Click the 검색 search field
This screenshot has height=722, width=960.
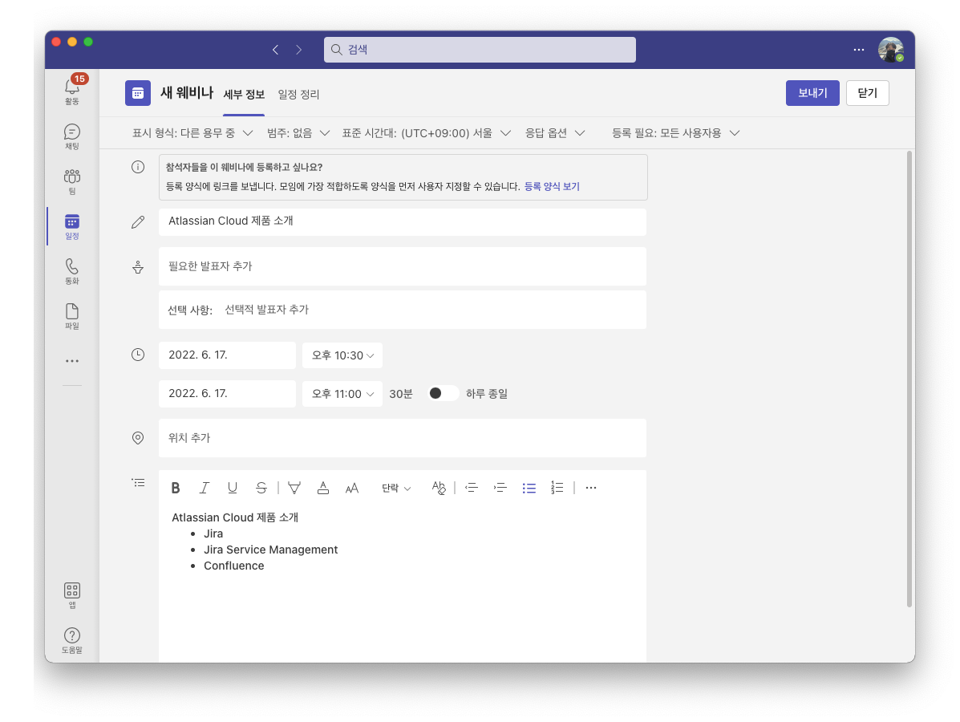coord(480,50)
